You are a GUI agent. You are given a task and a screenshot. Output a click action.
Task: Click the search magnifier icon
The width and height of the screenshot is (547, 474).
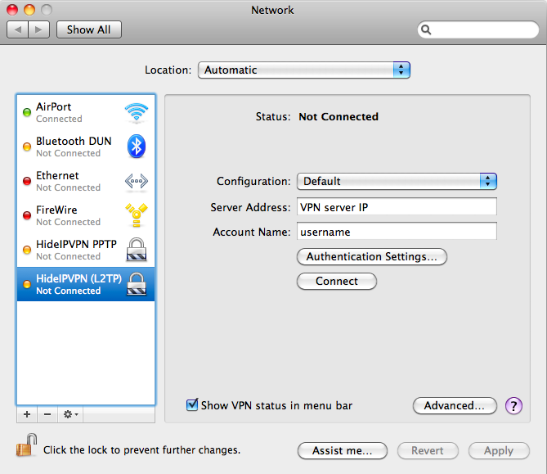(426, 29)
